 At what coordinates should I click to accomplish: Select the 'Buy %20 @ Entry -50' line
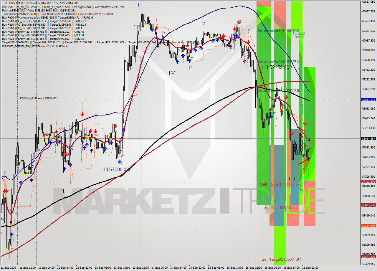43,35
